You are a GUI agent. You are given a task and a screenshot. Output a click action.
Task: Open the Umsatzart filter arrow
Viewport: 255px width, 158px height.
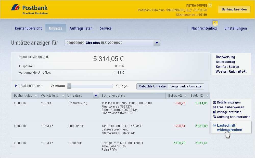point(96,96)
